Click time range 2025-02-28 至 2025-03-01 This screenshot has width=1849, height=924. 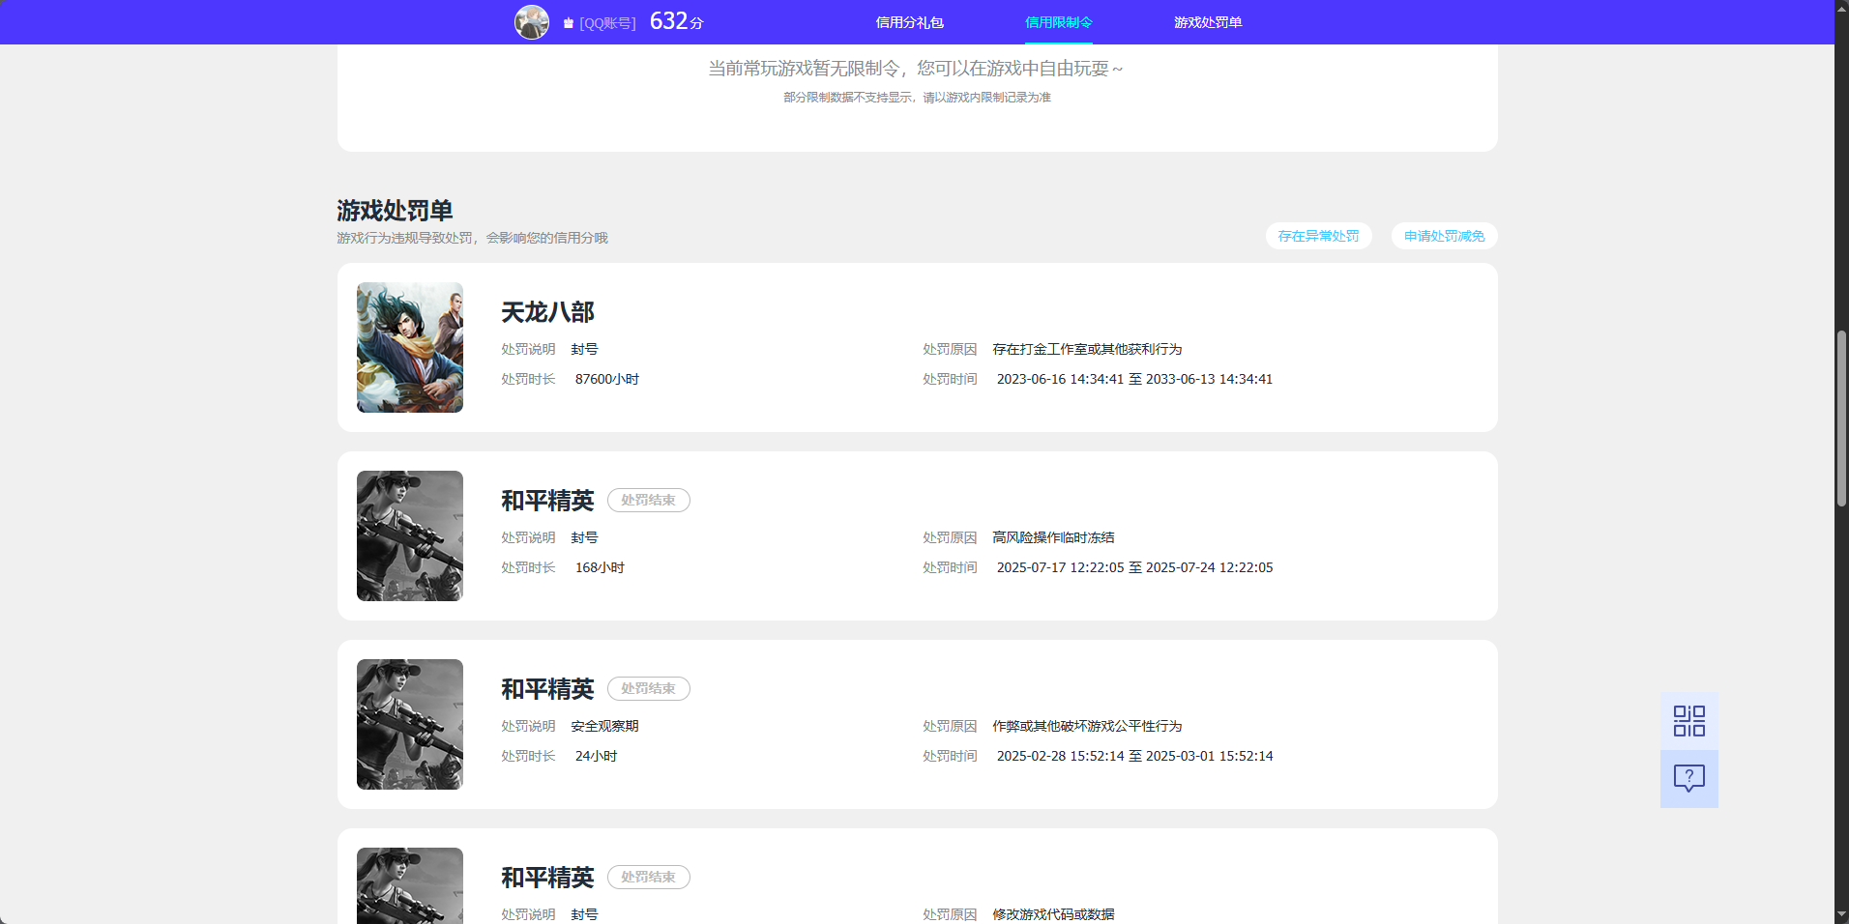(x=1134, y=756)
